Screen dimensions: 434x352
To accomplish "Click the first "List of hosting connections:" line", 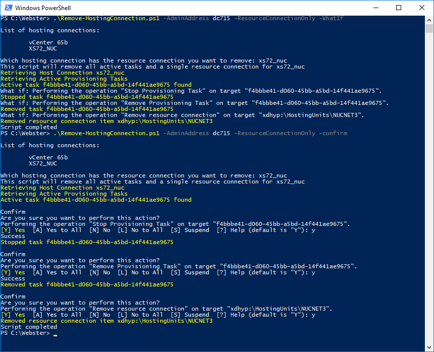I will [x=50, y=30].
